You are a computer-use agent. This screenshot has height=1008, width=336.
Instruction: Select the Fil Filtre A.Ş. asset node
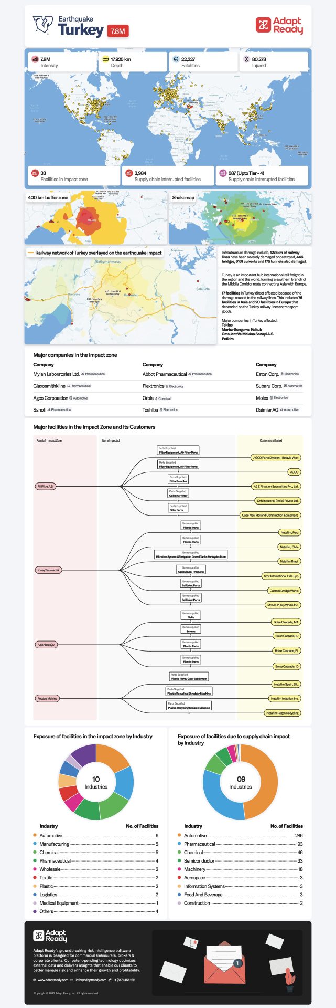click(x=46, y=487)
